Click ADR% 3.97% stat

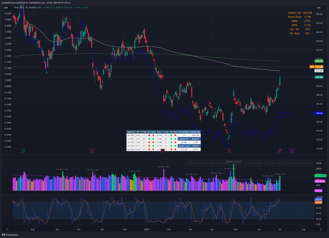coord(300,21)
